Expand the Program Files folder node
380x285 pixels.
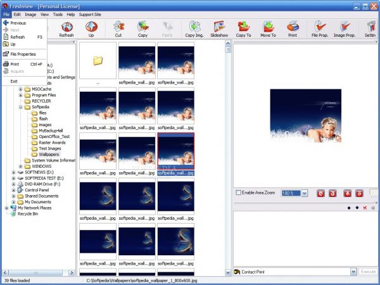pyautogui.click(x=20, y=95)
